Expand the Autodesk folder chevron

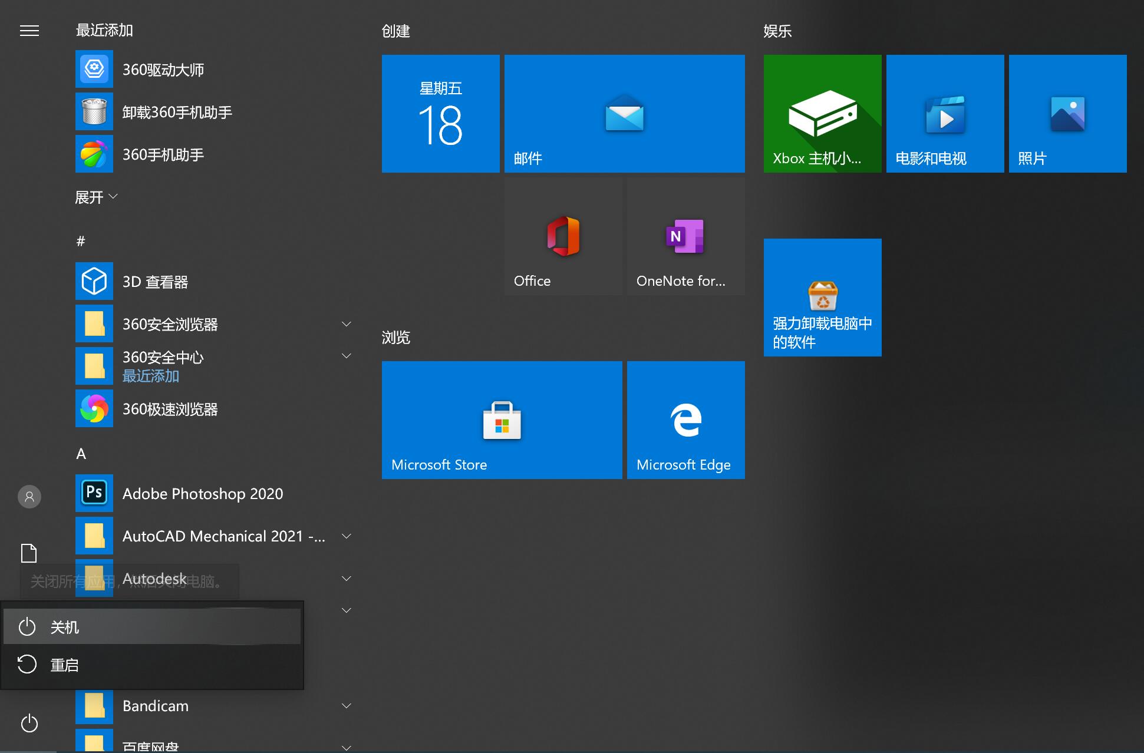coord(347,579)
